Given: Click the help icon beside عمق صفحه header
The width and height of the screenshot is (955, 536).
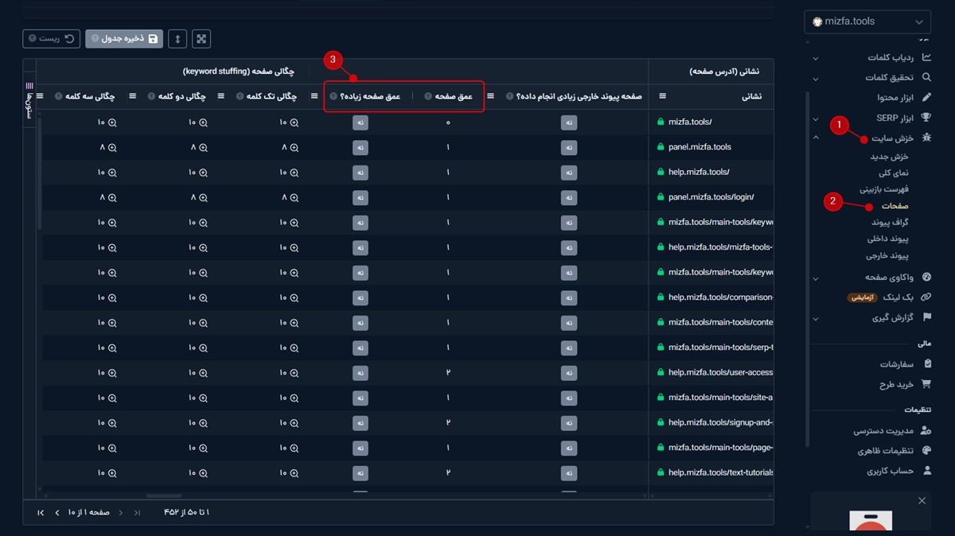Looking at the screenshot, I should (428, 96).
